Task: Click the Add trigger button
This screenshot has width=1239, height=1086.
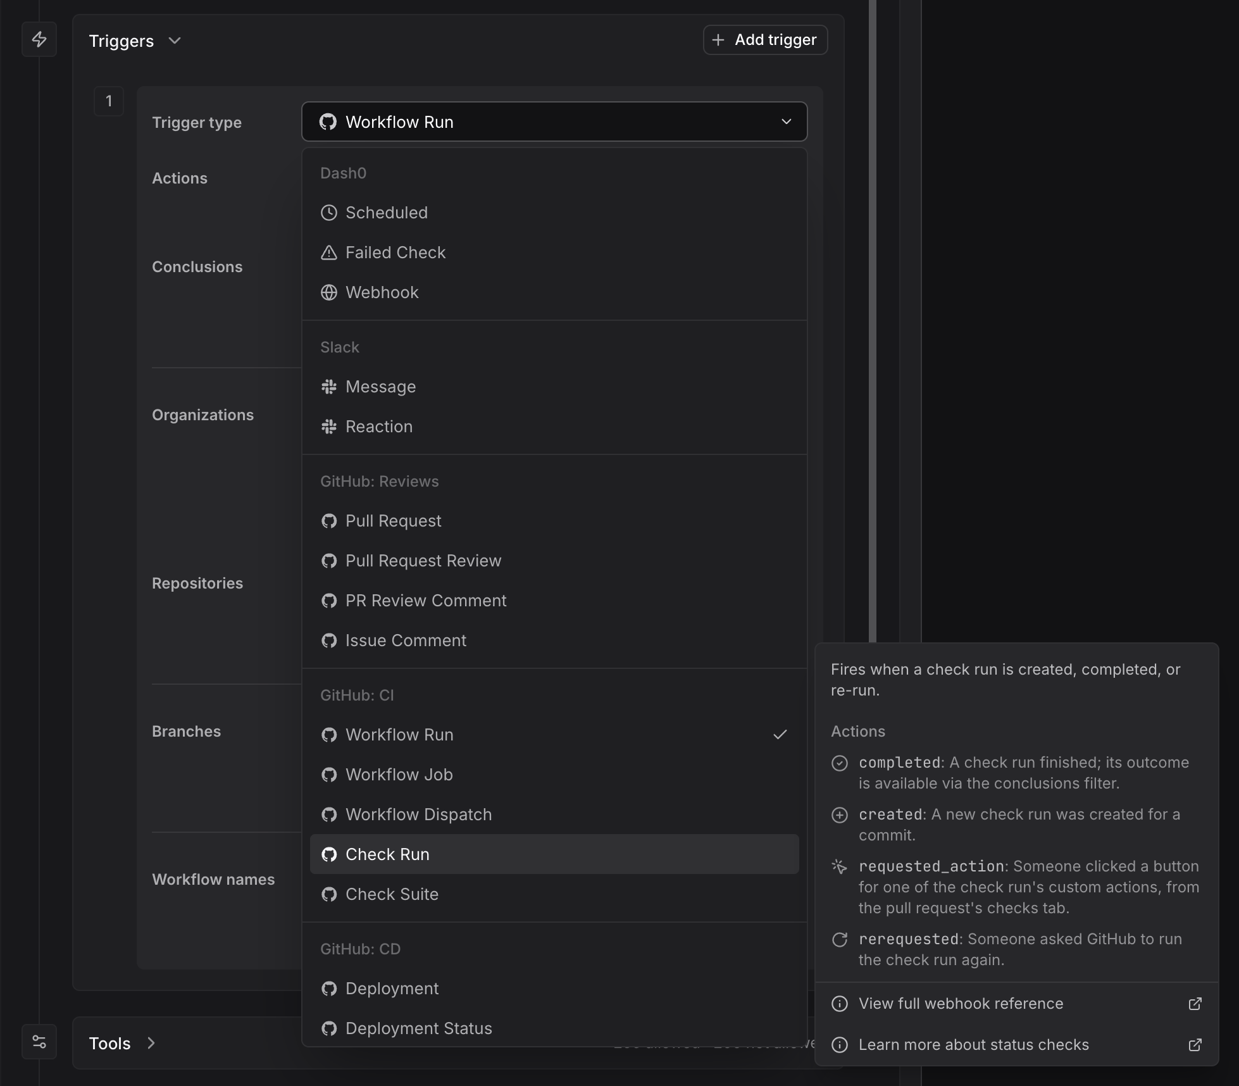Action: pos(765,40)
